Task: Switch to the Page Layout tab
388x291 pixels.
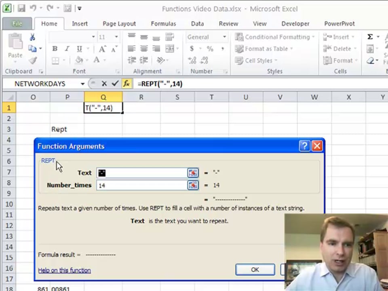Action: pyautogui.click(x=119, y=24)
